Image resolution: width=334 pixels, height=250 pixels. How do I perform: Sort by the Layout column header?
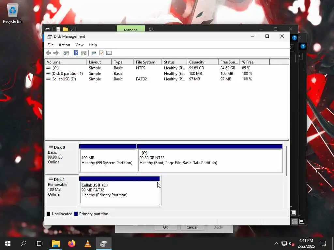99,62
